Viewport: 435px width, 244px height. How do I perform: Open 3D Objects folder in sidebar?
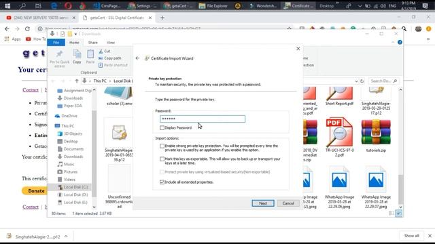tap(70, 134)
